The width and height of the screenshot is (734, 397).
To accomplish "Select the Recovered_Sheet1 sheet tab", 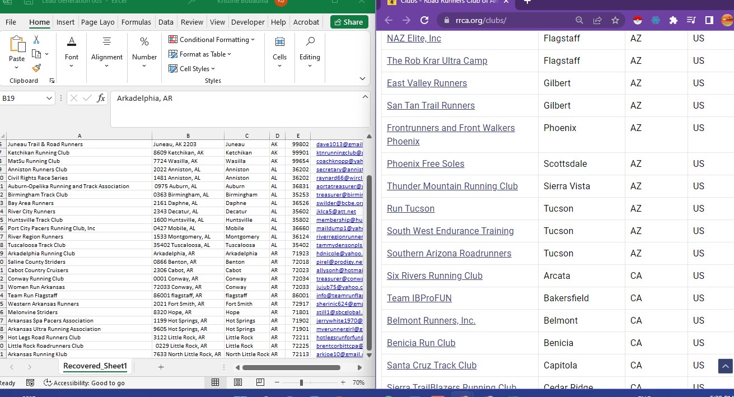I will 95,366.
